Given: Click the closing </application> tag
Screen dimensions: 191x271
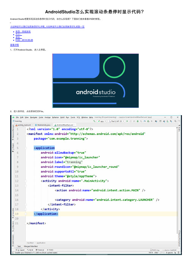Looking at the screenshot, I should click(46, 214).
